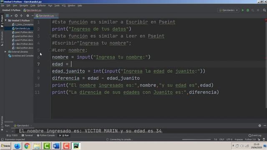This screenshot has height=150, width=267.
Task: Click the Unidad 3 Python breadcrumb
Action: point(11,10)
